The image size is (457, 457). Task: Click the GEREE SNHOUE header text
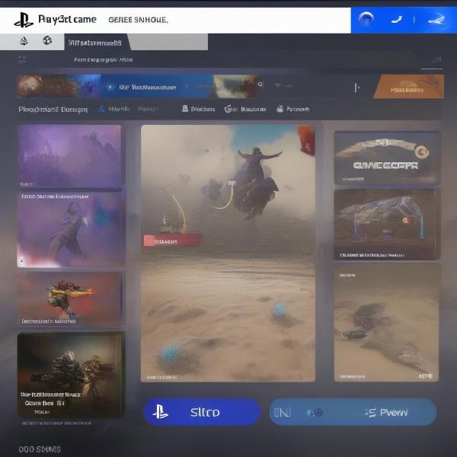point(138,20)
